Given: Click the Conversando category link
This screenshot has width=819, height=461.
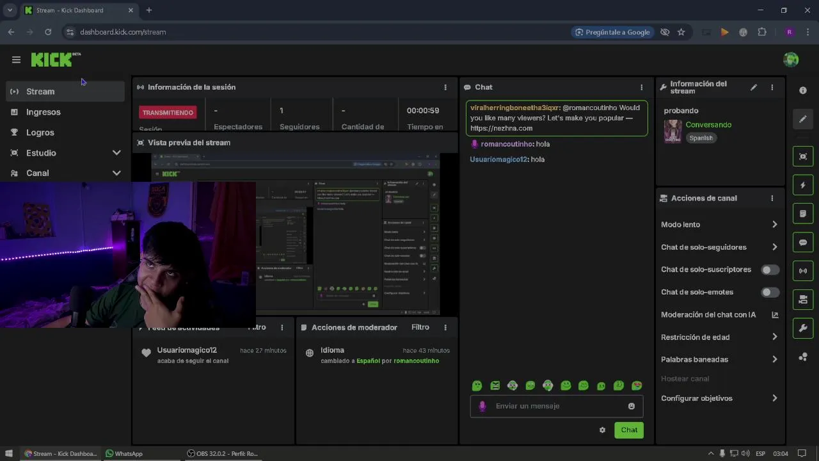Looking at the screenshot, I should coord(708,125).
